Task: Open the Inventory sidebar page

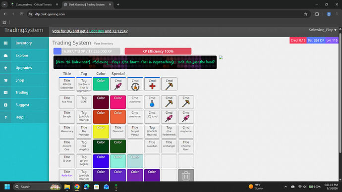Action: 24,43
